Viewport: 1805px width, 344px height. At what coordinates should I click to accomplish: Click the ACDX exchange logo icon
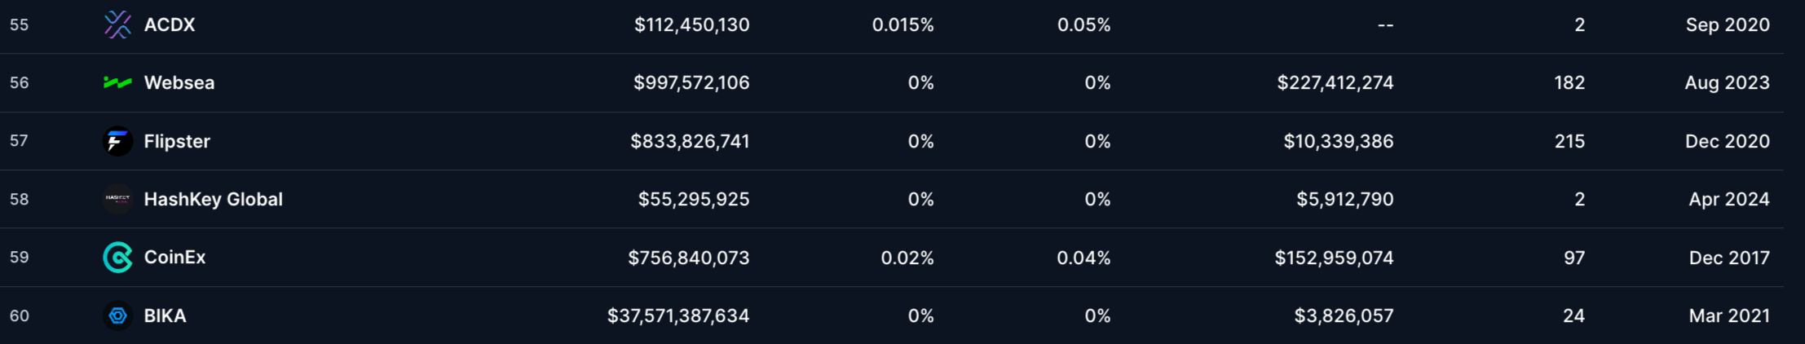tap(117, 24)
